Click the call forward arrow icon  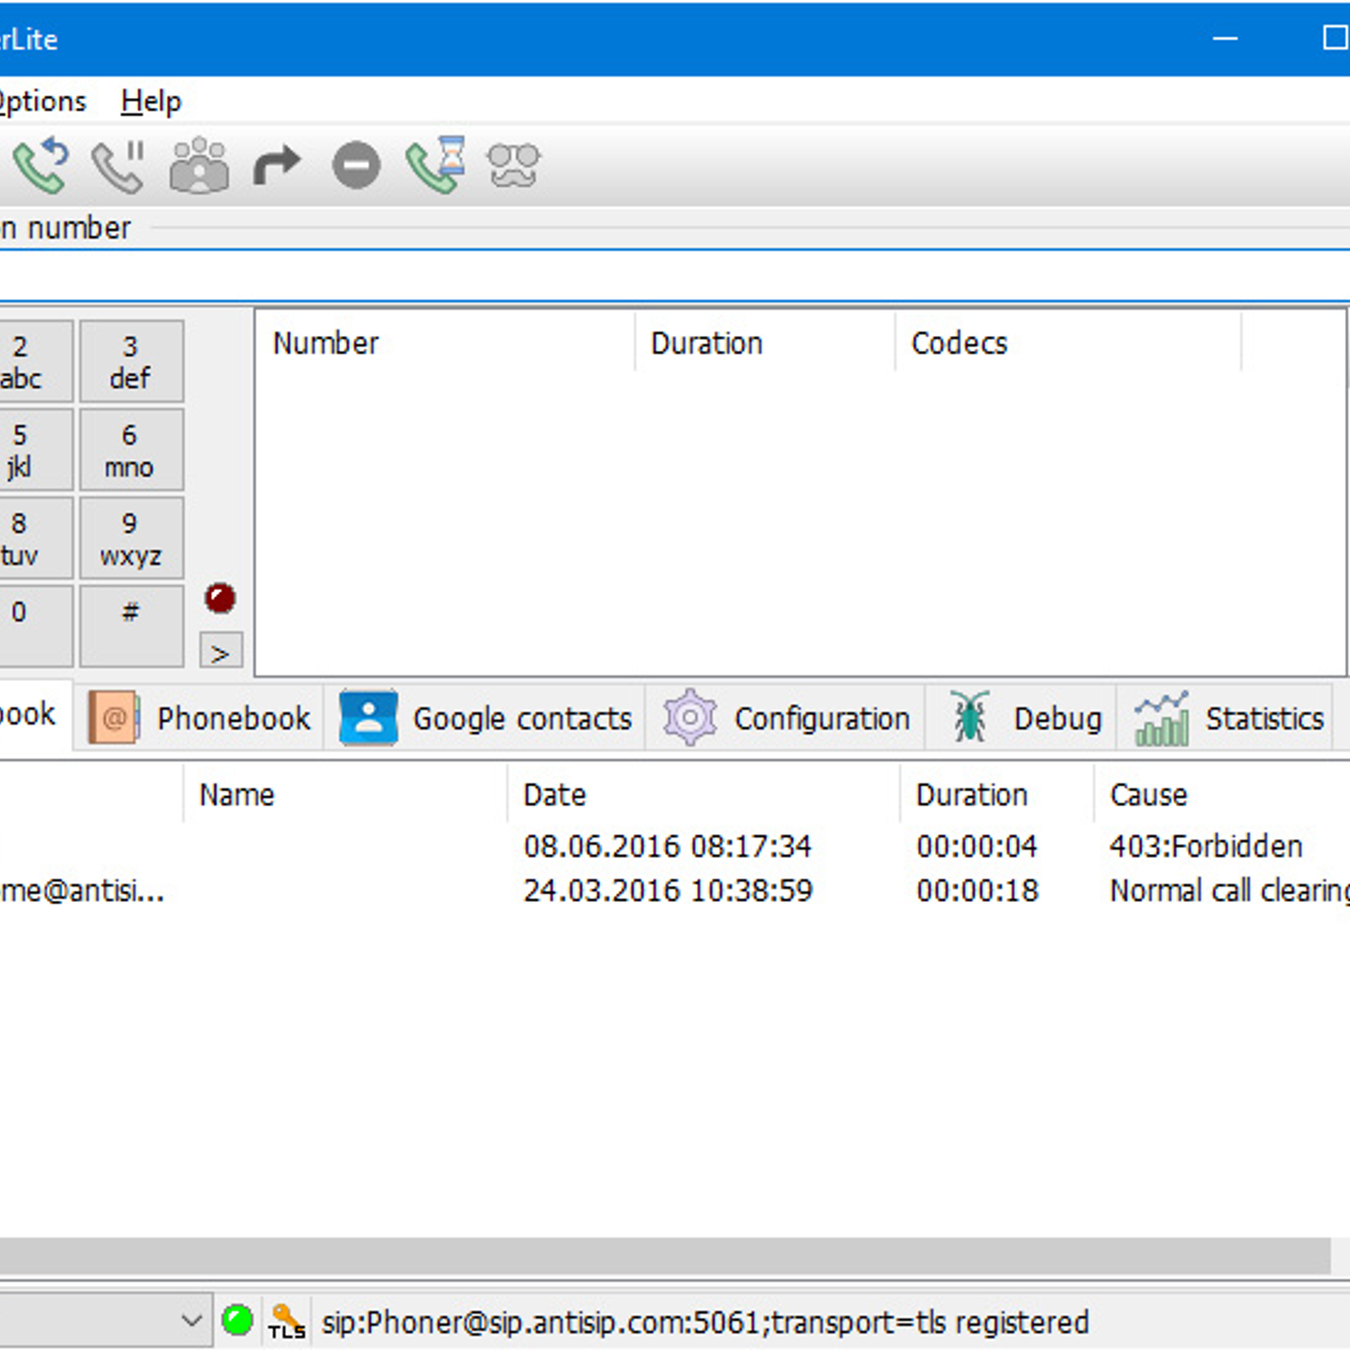(x=276, y=165)
